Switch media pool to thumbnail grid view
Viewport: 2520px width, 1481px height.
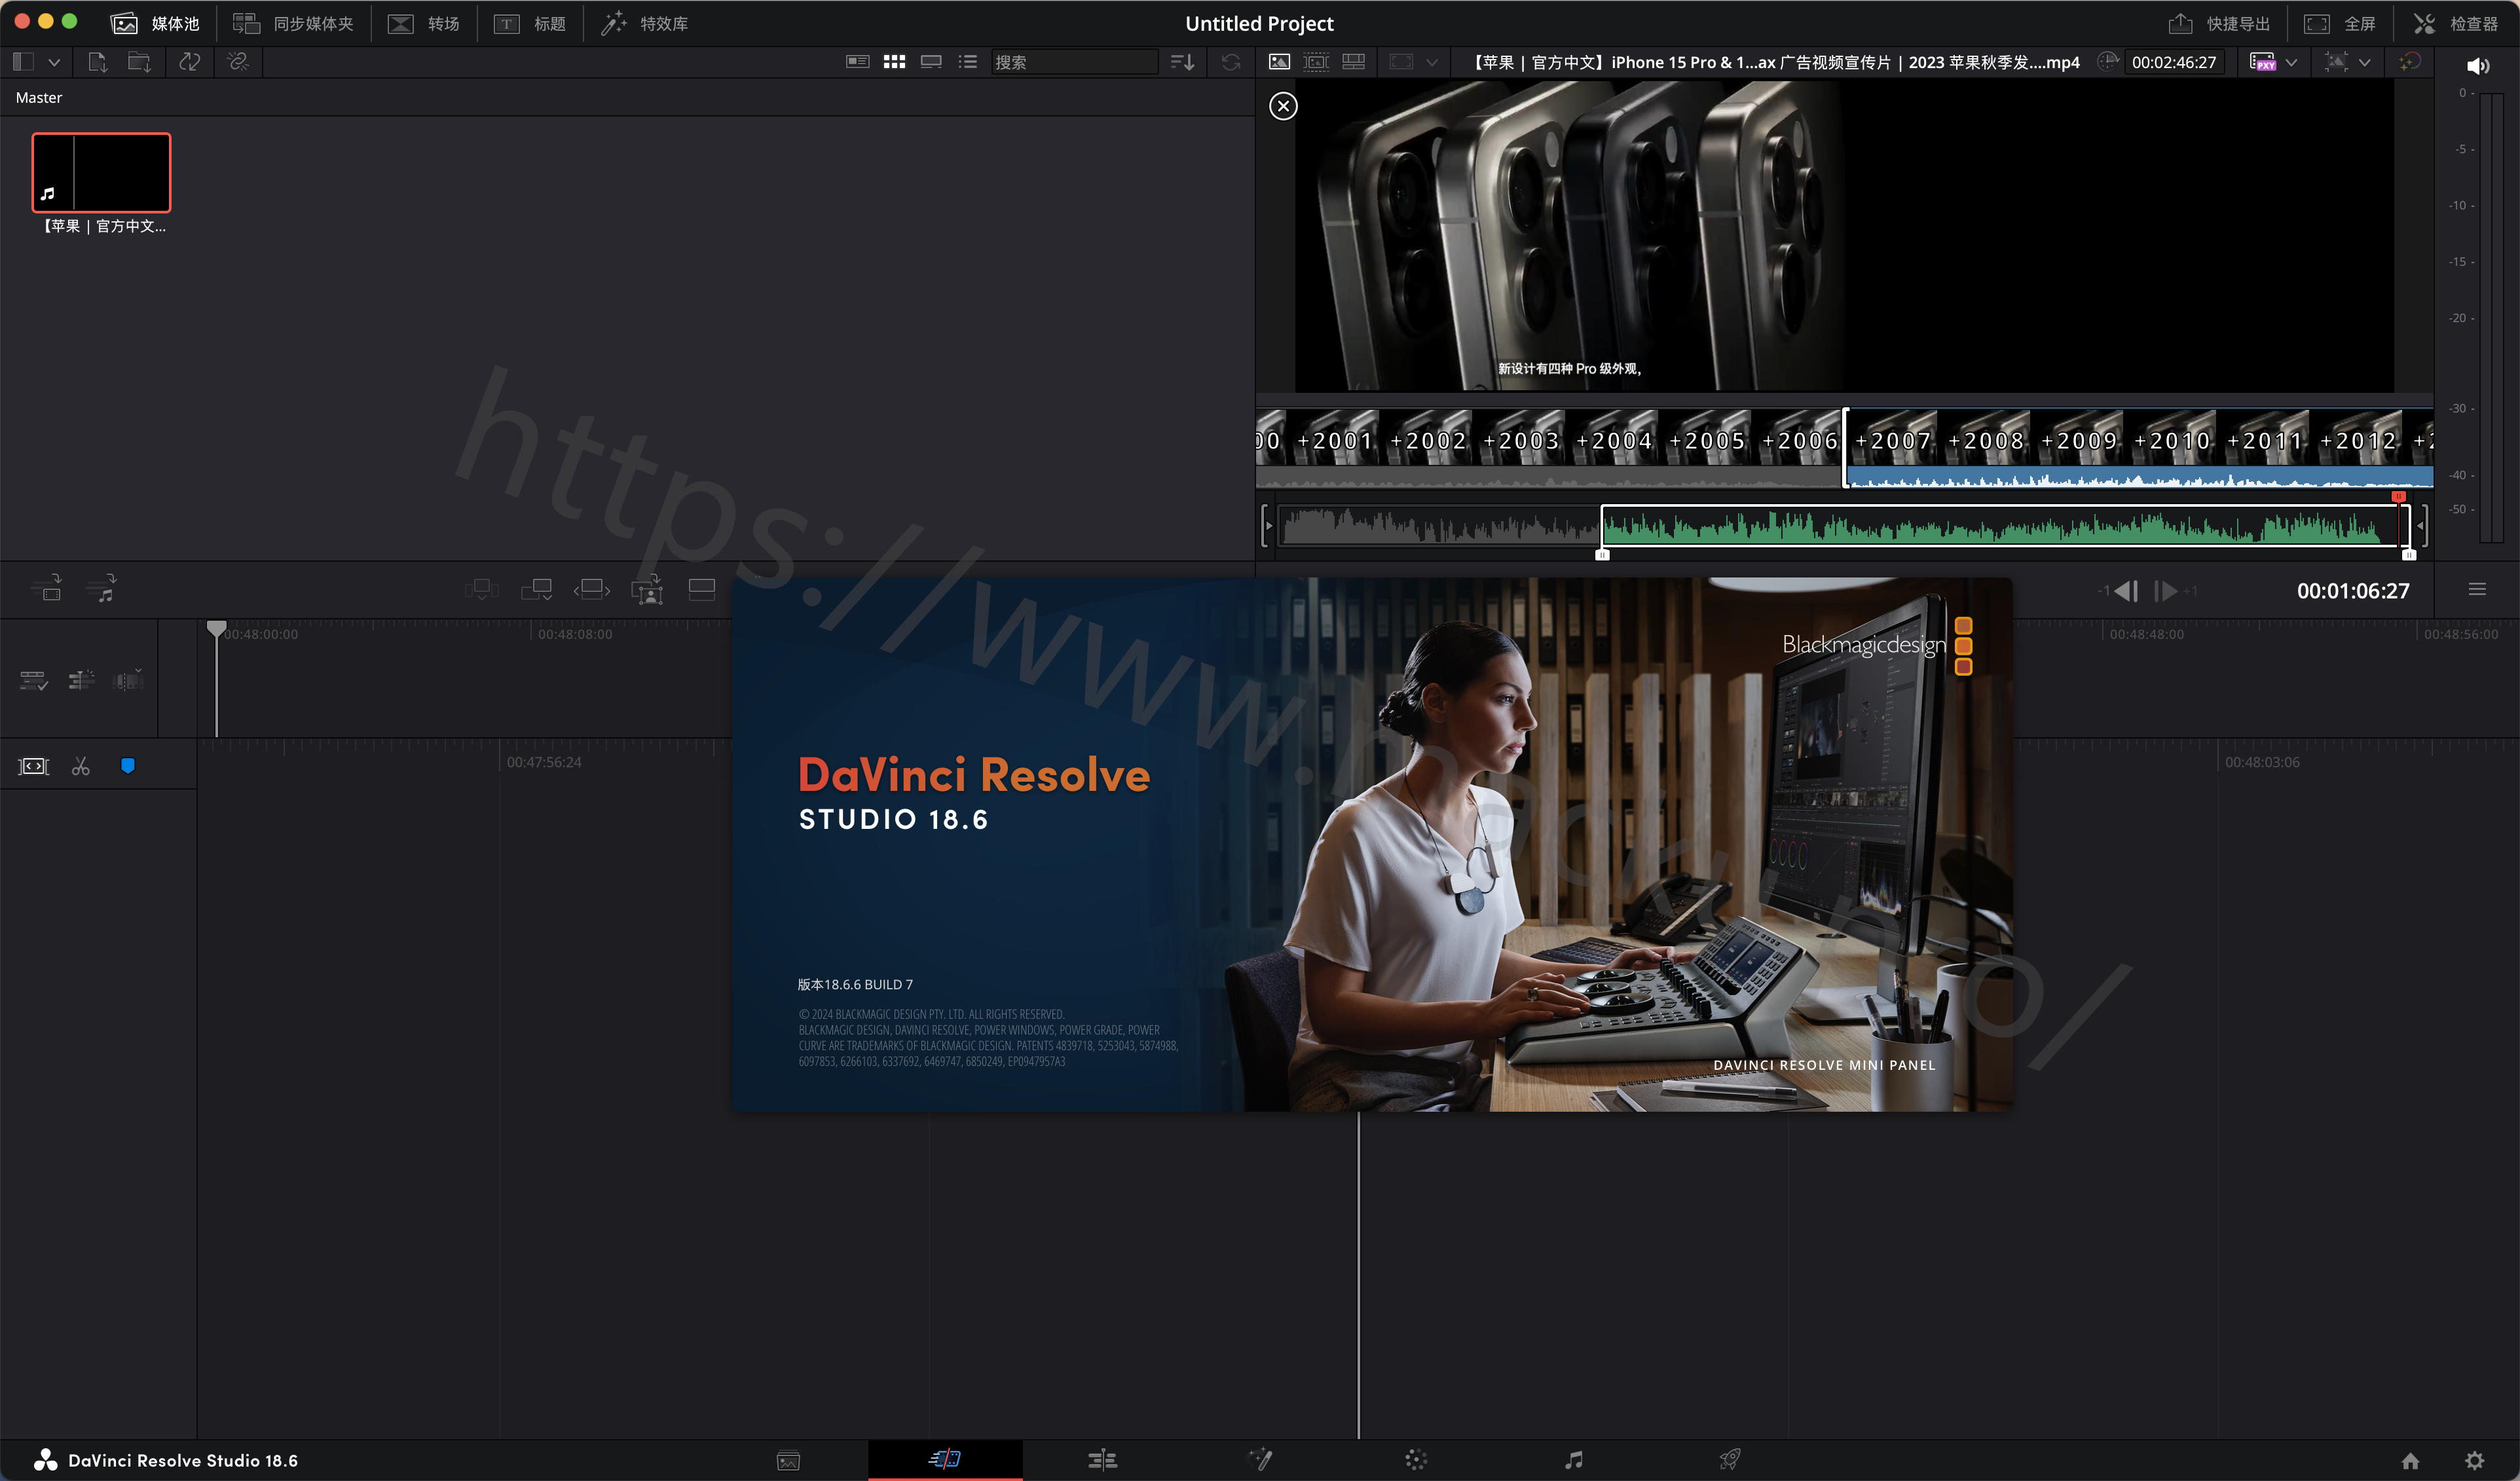(x=894, y=62)
